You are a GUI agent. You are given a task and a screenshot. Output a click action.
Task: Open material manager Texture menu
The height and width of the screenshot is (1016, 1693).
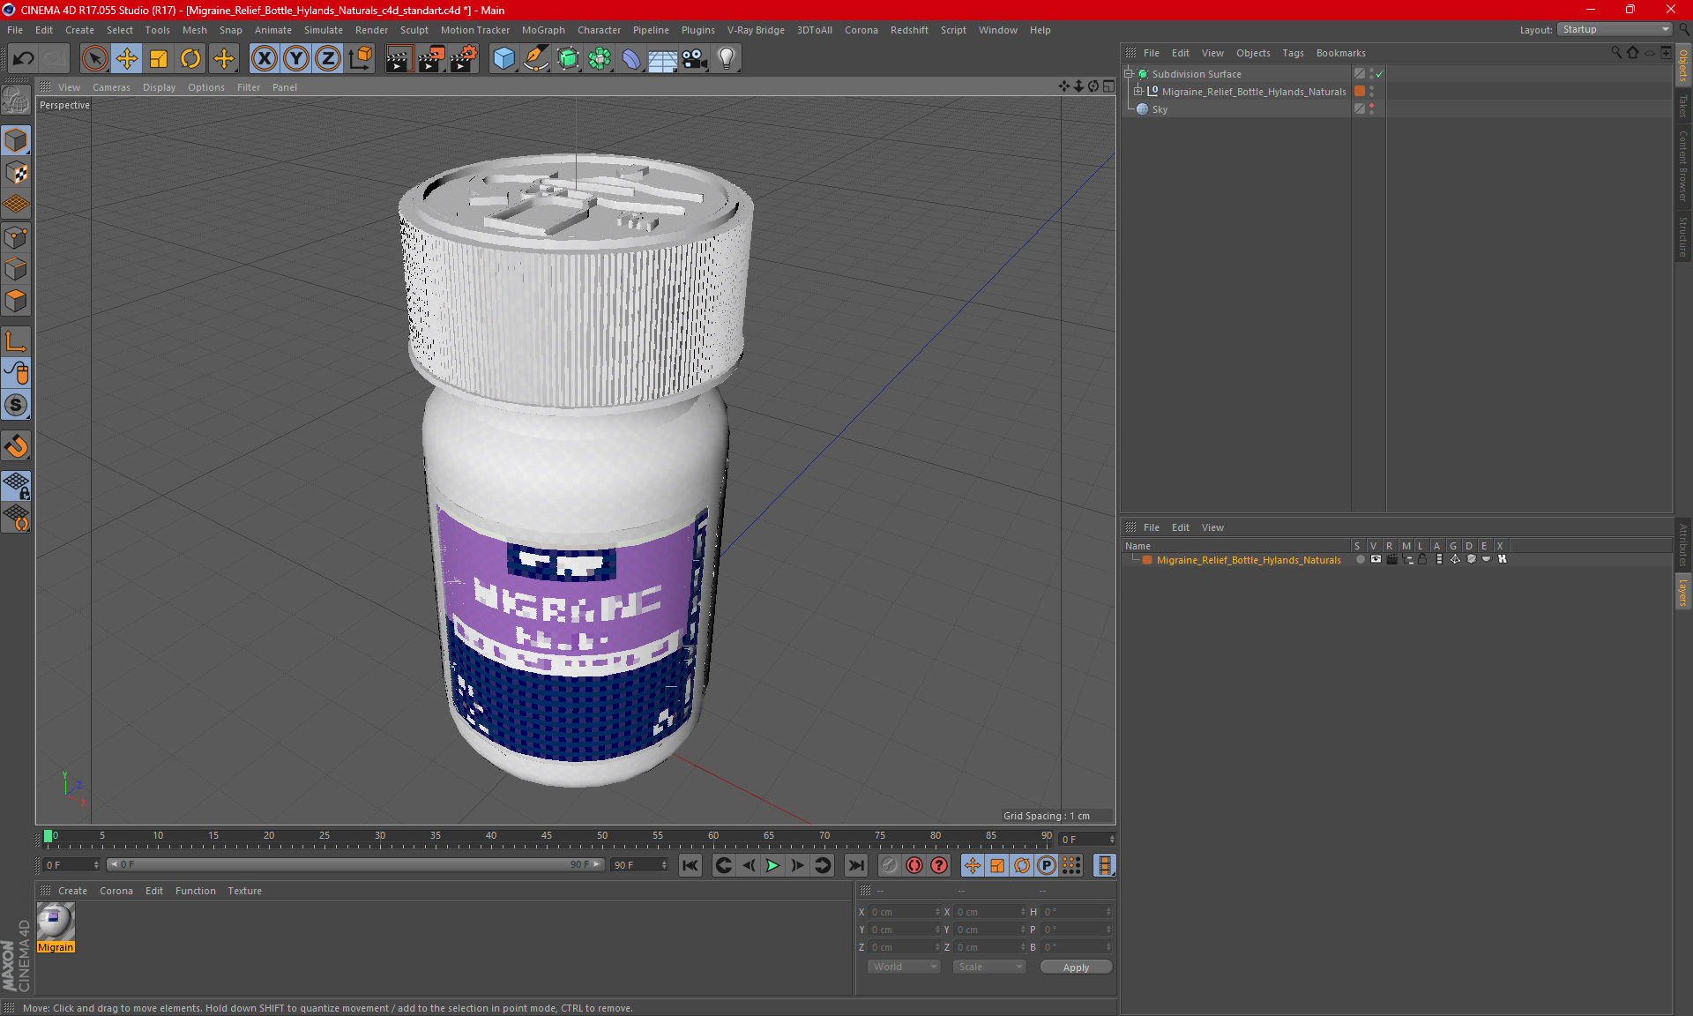point(244,891)
